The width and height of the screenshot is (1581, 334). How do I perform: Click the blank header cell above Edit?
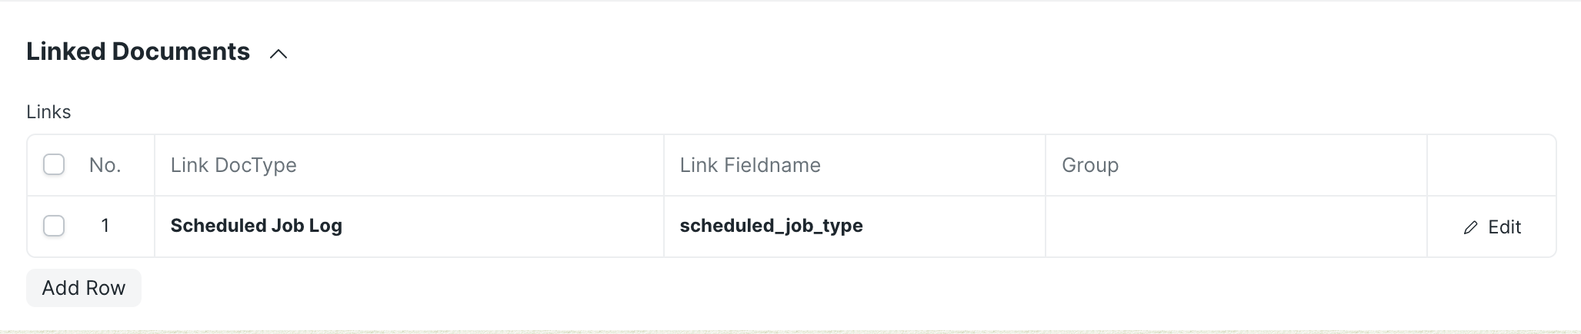coord(1490,165)
